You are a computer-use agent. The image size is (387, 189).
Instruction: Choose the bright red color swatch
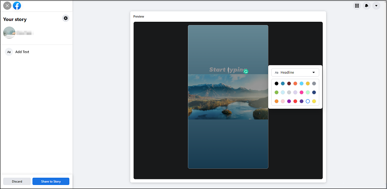click(x=295, y=101)
